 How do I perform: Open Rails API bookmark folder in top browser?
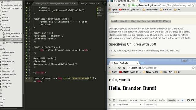[166, 9]
